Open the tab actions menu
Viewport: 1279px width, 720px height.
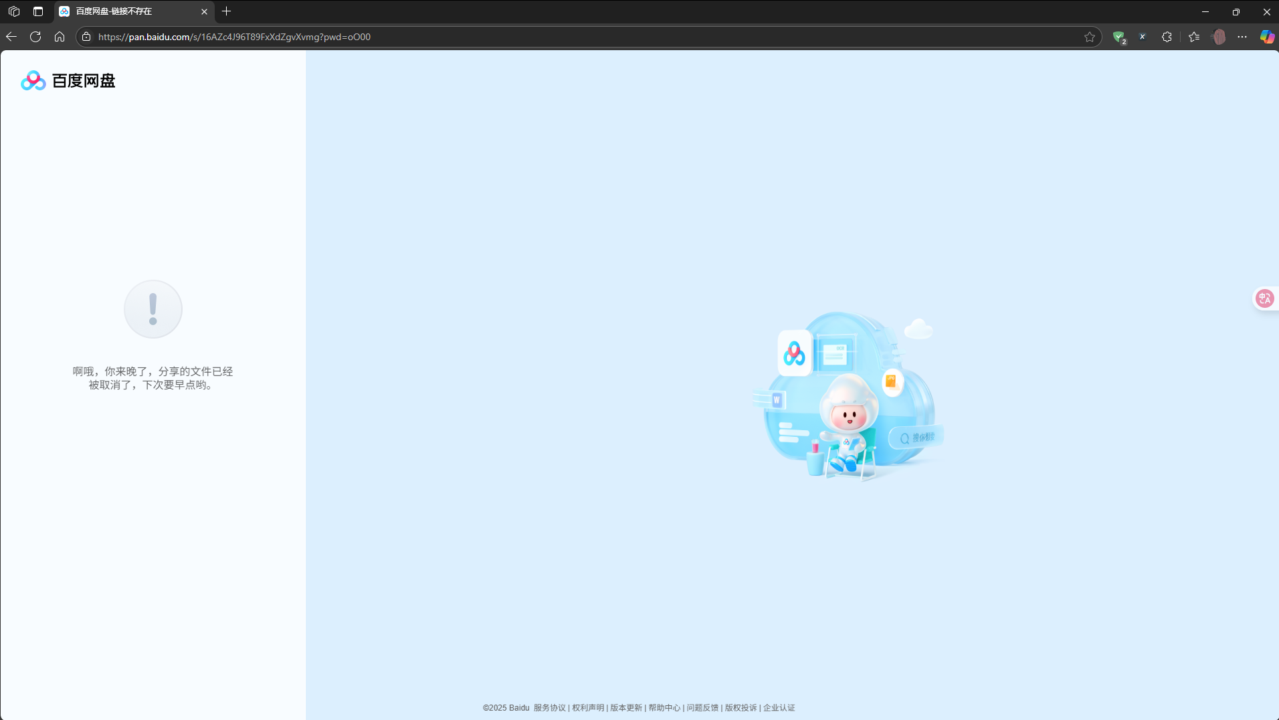[x=38, y=11]
